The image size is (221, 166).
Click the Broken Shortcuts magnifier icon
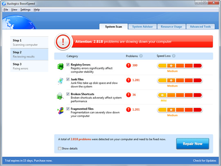click(60, 96)
